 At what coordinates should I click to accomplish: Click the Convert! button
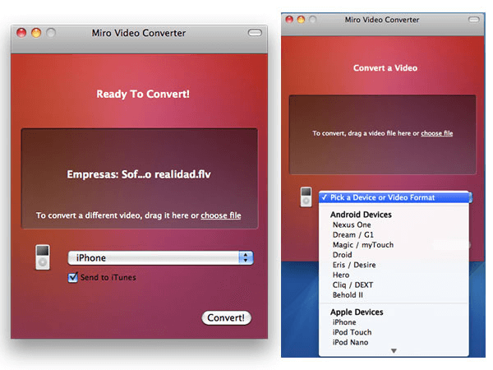(x=226, y=317)
